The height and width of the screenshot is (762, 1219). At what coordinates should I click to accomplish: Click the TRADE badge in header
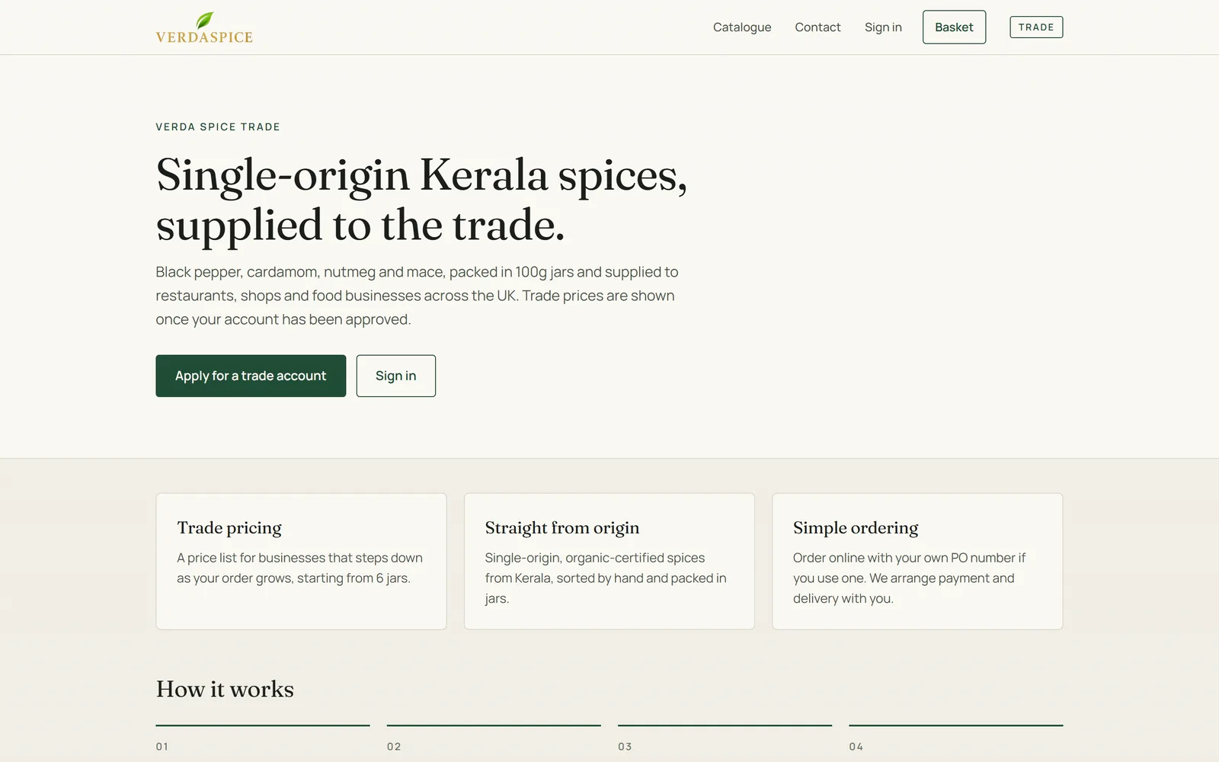click(1036, 27)
